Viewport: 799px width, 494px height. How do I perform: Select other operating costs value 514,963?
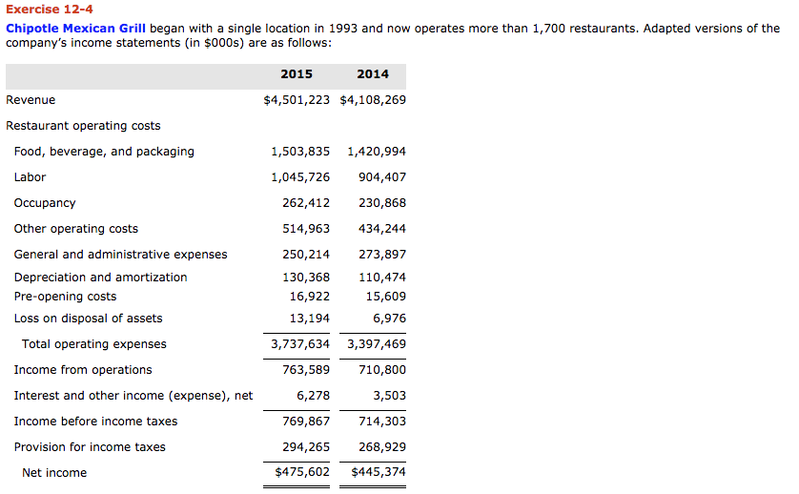306,229
